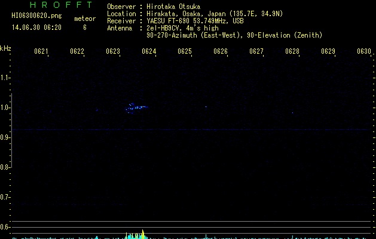Click the meteor label
The height and width of the screenshot is (239, 376).
tap(85, 19)
